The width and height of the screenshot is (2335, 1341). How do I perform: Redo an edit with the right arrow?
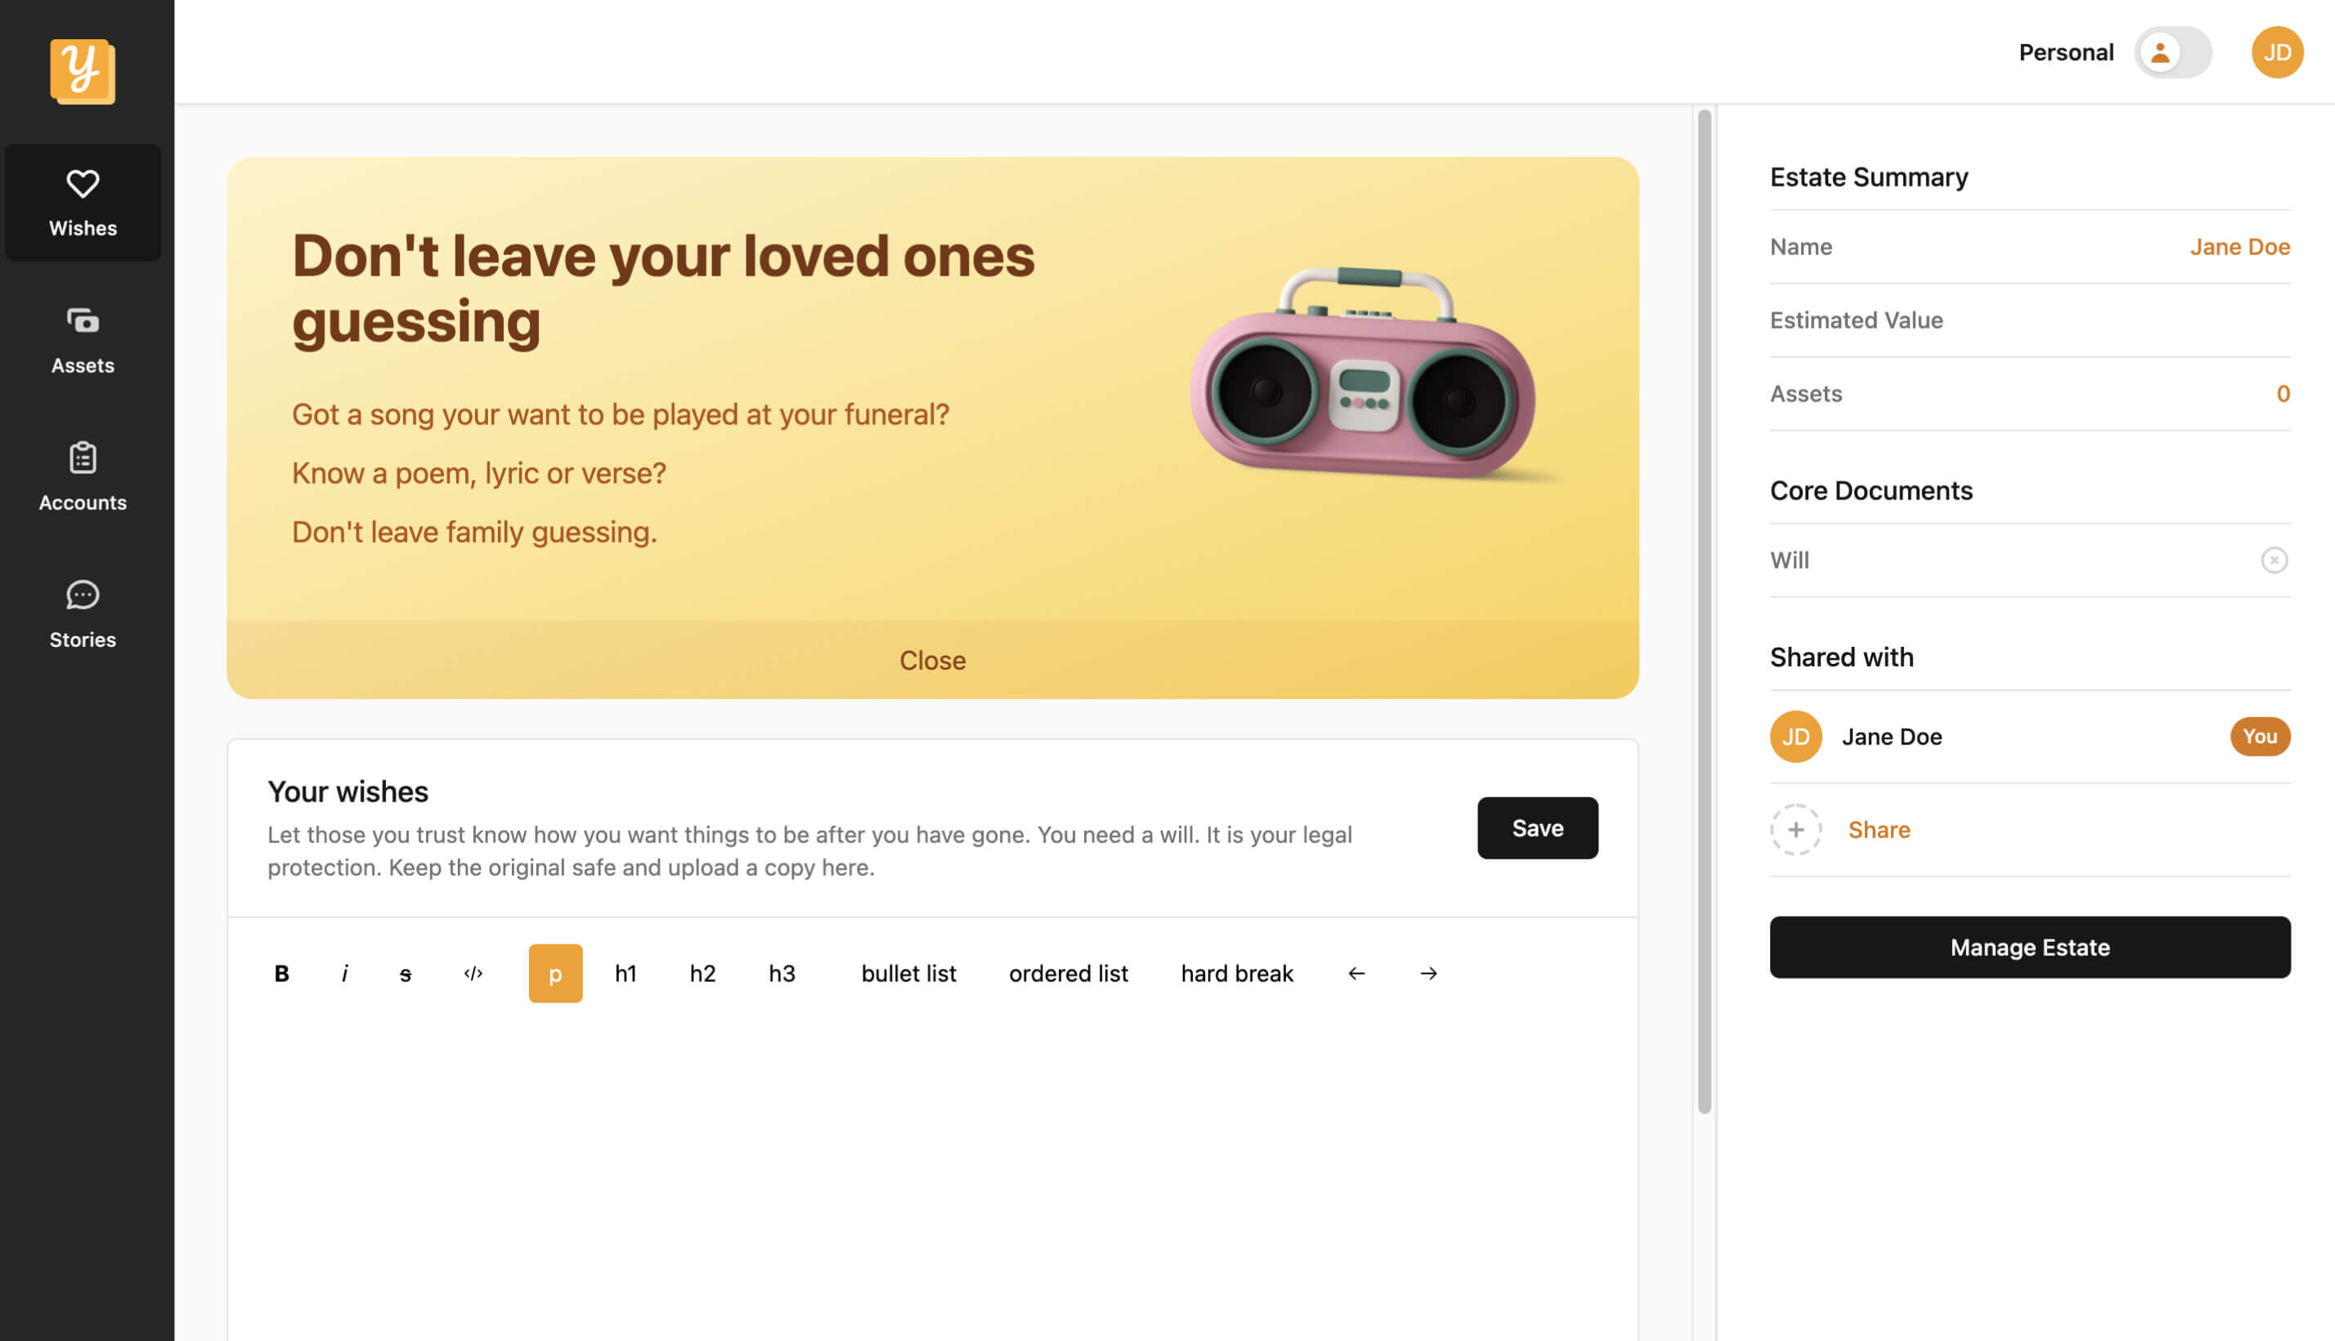click(1427, 972)
